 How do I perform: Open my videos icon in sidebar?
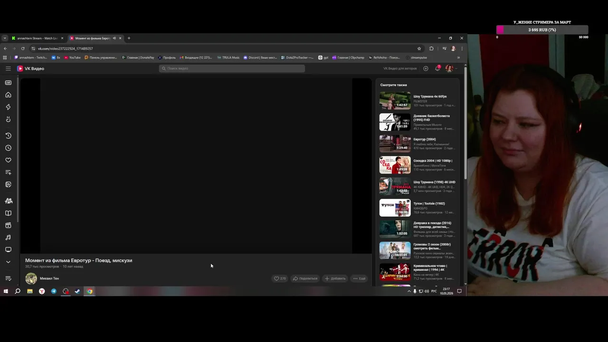[8, 184]
